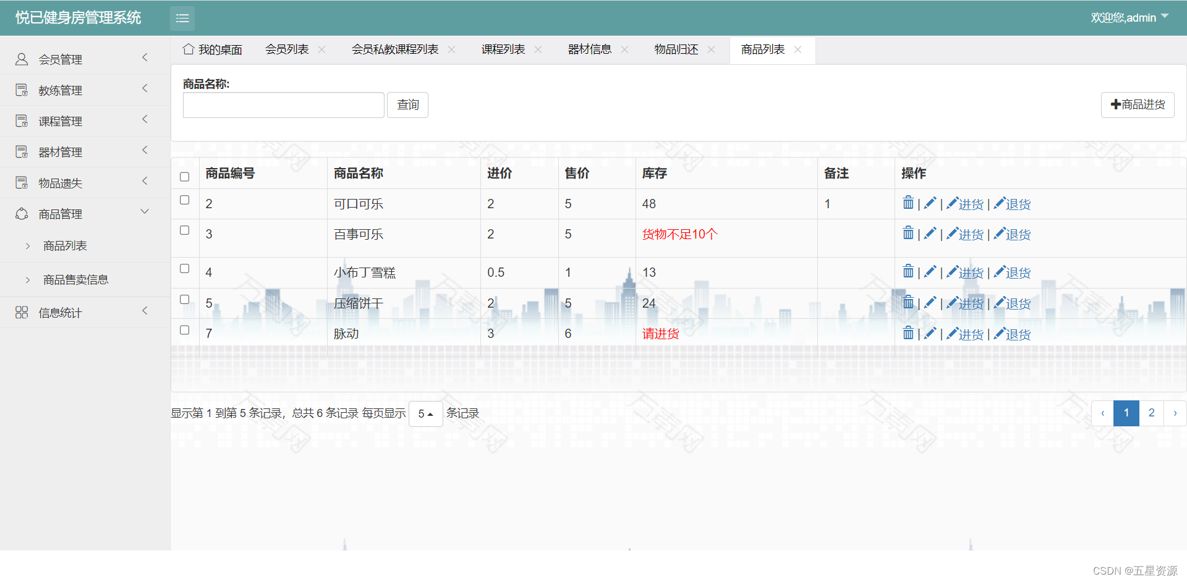The width and height of the screenshot is (1187, 582).
Task: Click 进货 link for 可口可乐
Action: [965, 204]
